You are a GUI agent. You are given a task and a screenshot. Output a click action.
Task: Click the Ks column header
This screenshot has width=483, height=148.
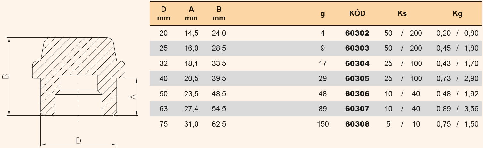(402, 14)
